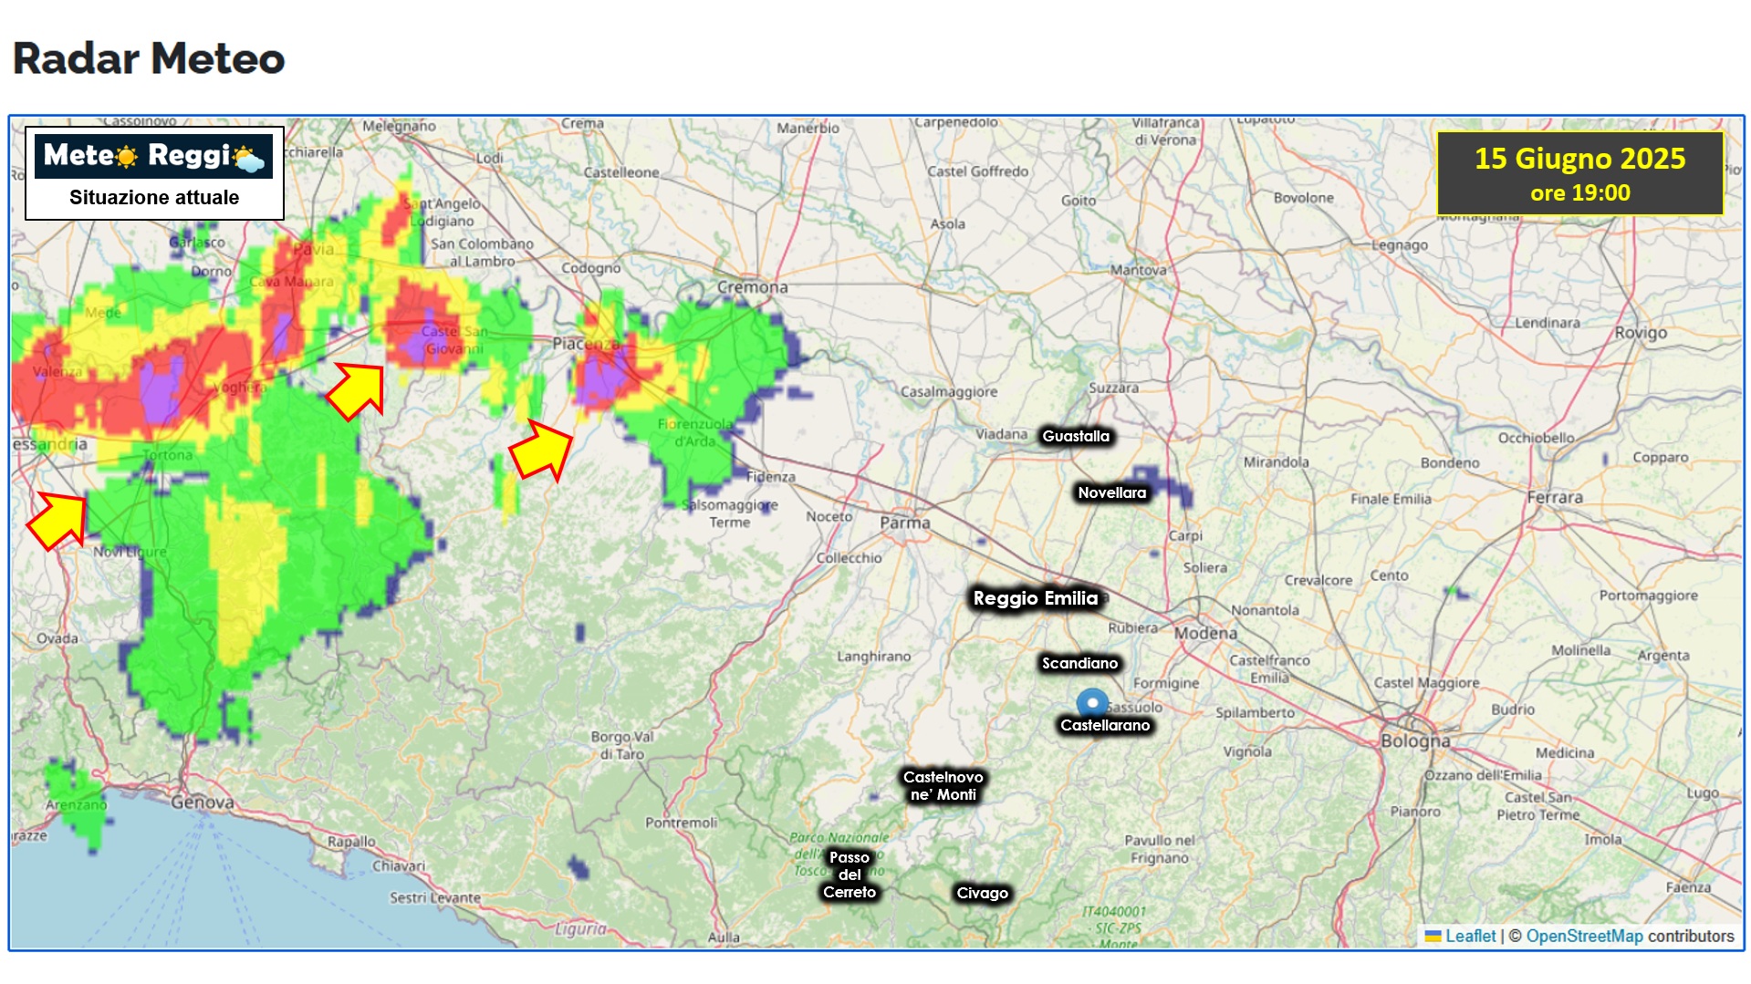
Task: Select the Reggio Emilia city label
Action: point(1035,598)
